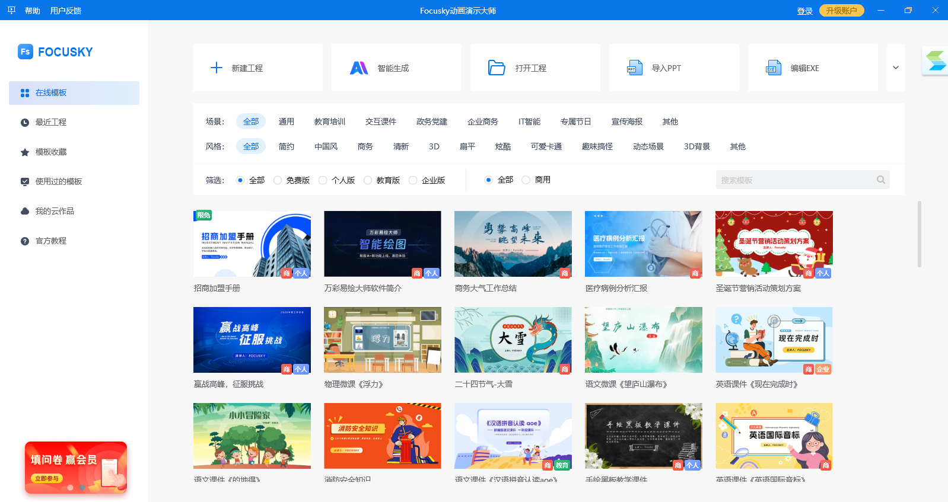
Task: Expand more actions with the chevron after 编辑EXE
Action: point(896,68)
